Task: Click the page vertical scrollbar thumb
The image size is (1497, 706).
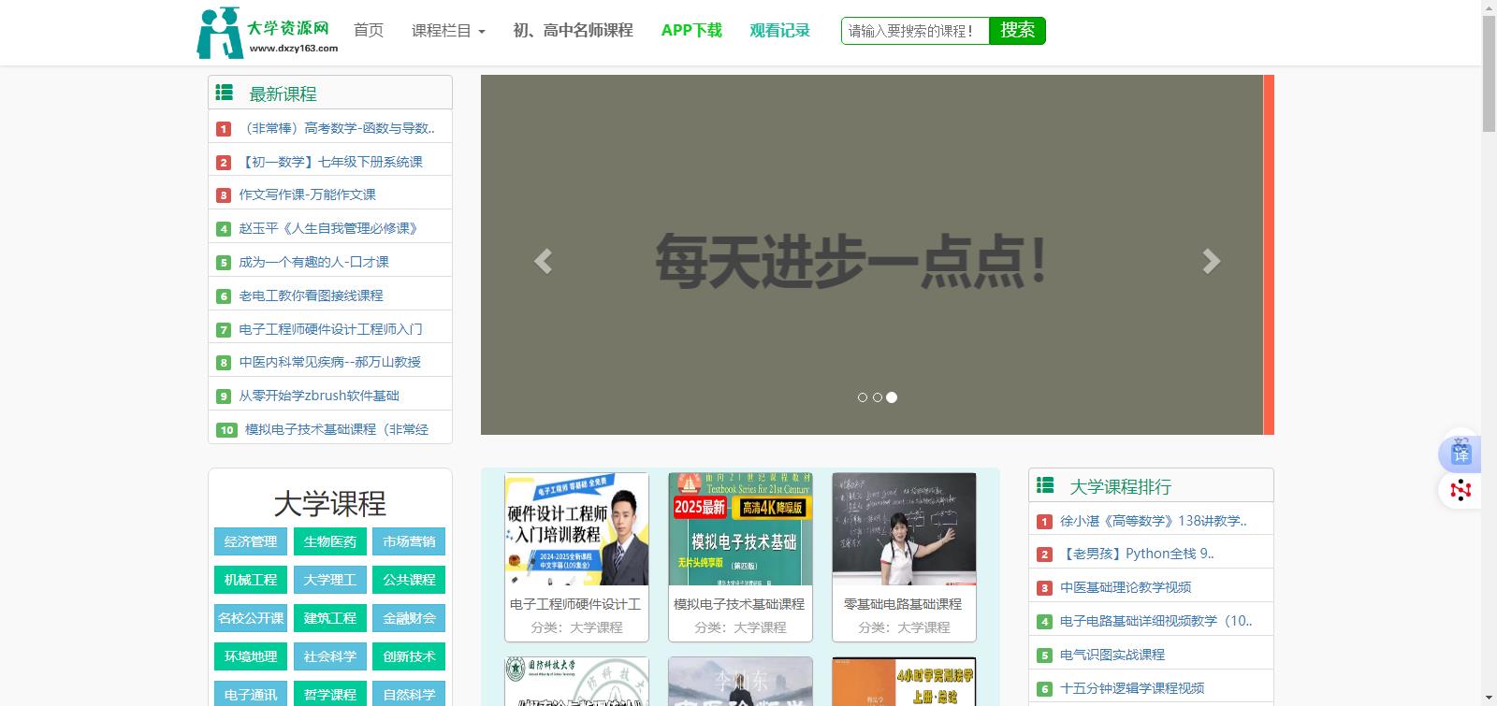Action: [1489, 73]
